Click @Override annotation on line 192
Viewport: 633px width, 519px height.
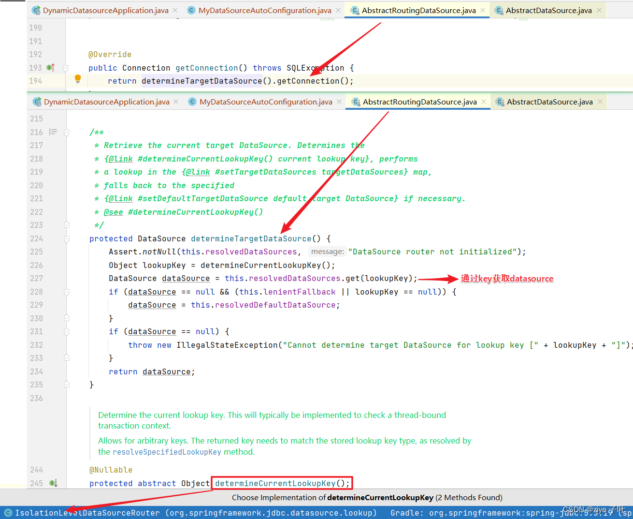coord(110,54)
